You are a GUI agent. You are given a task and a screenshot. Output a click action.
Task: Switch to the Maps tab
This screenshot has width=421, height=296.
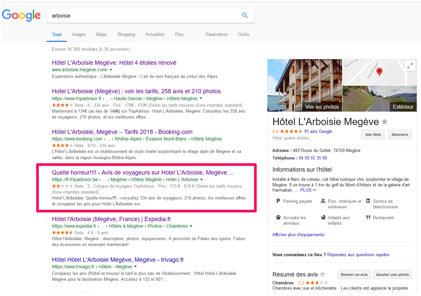(102, 34)
